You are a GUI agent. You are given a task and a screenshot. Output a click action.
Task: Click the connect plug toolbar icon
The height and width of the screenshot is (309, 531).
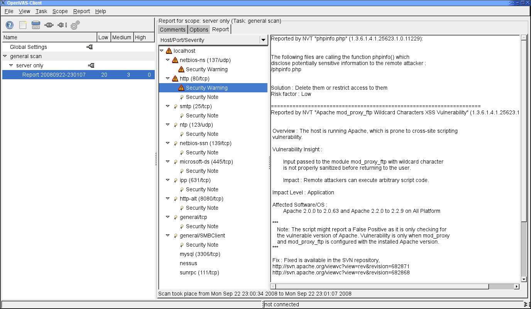click(49, 25)
